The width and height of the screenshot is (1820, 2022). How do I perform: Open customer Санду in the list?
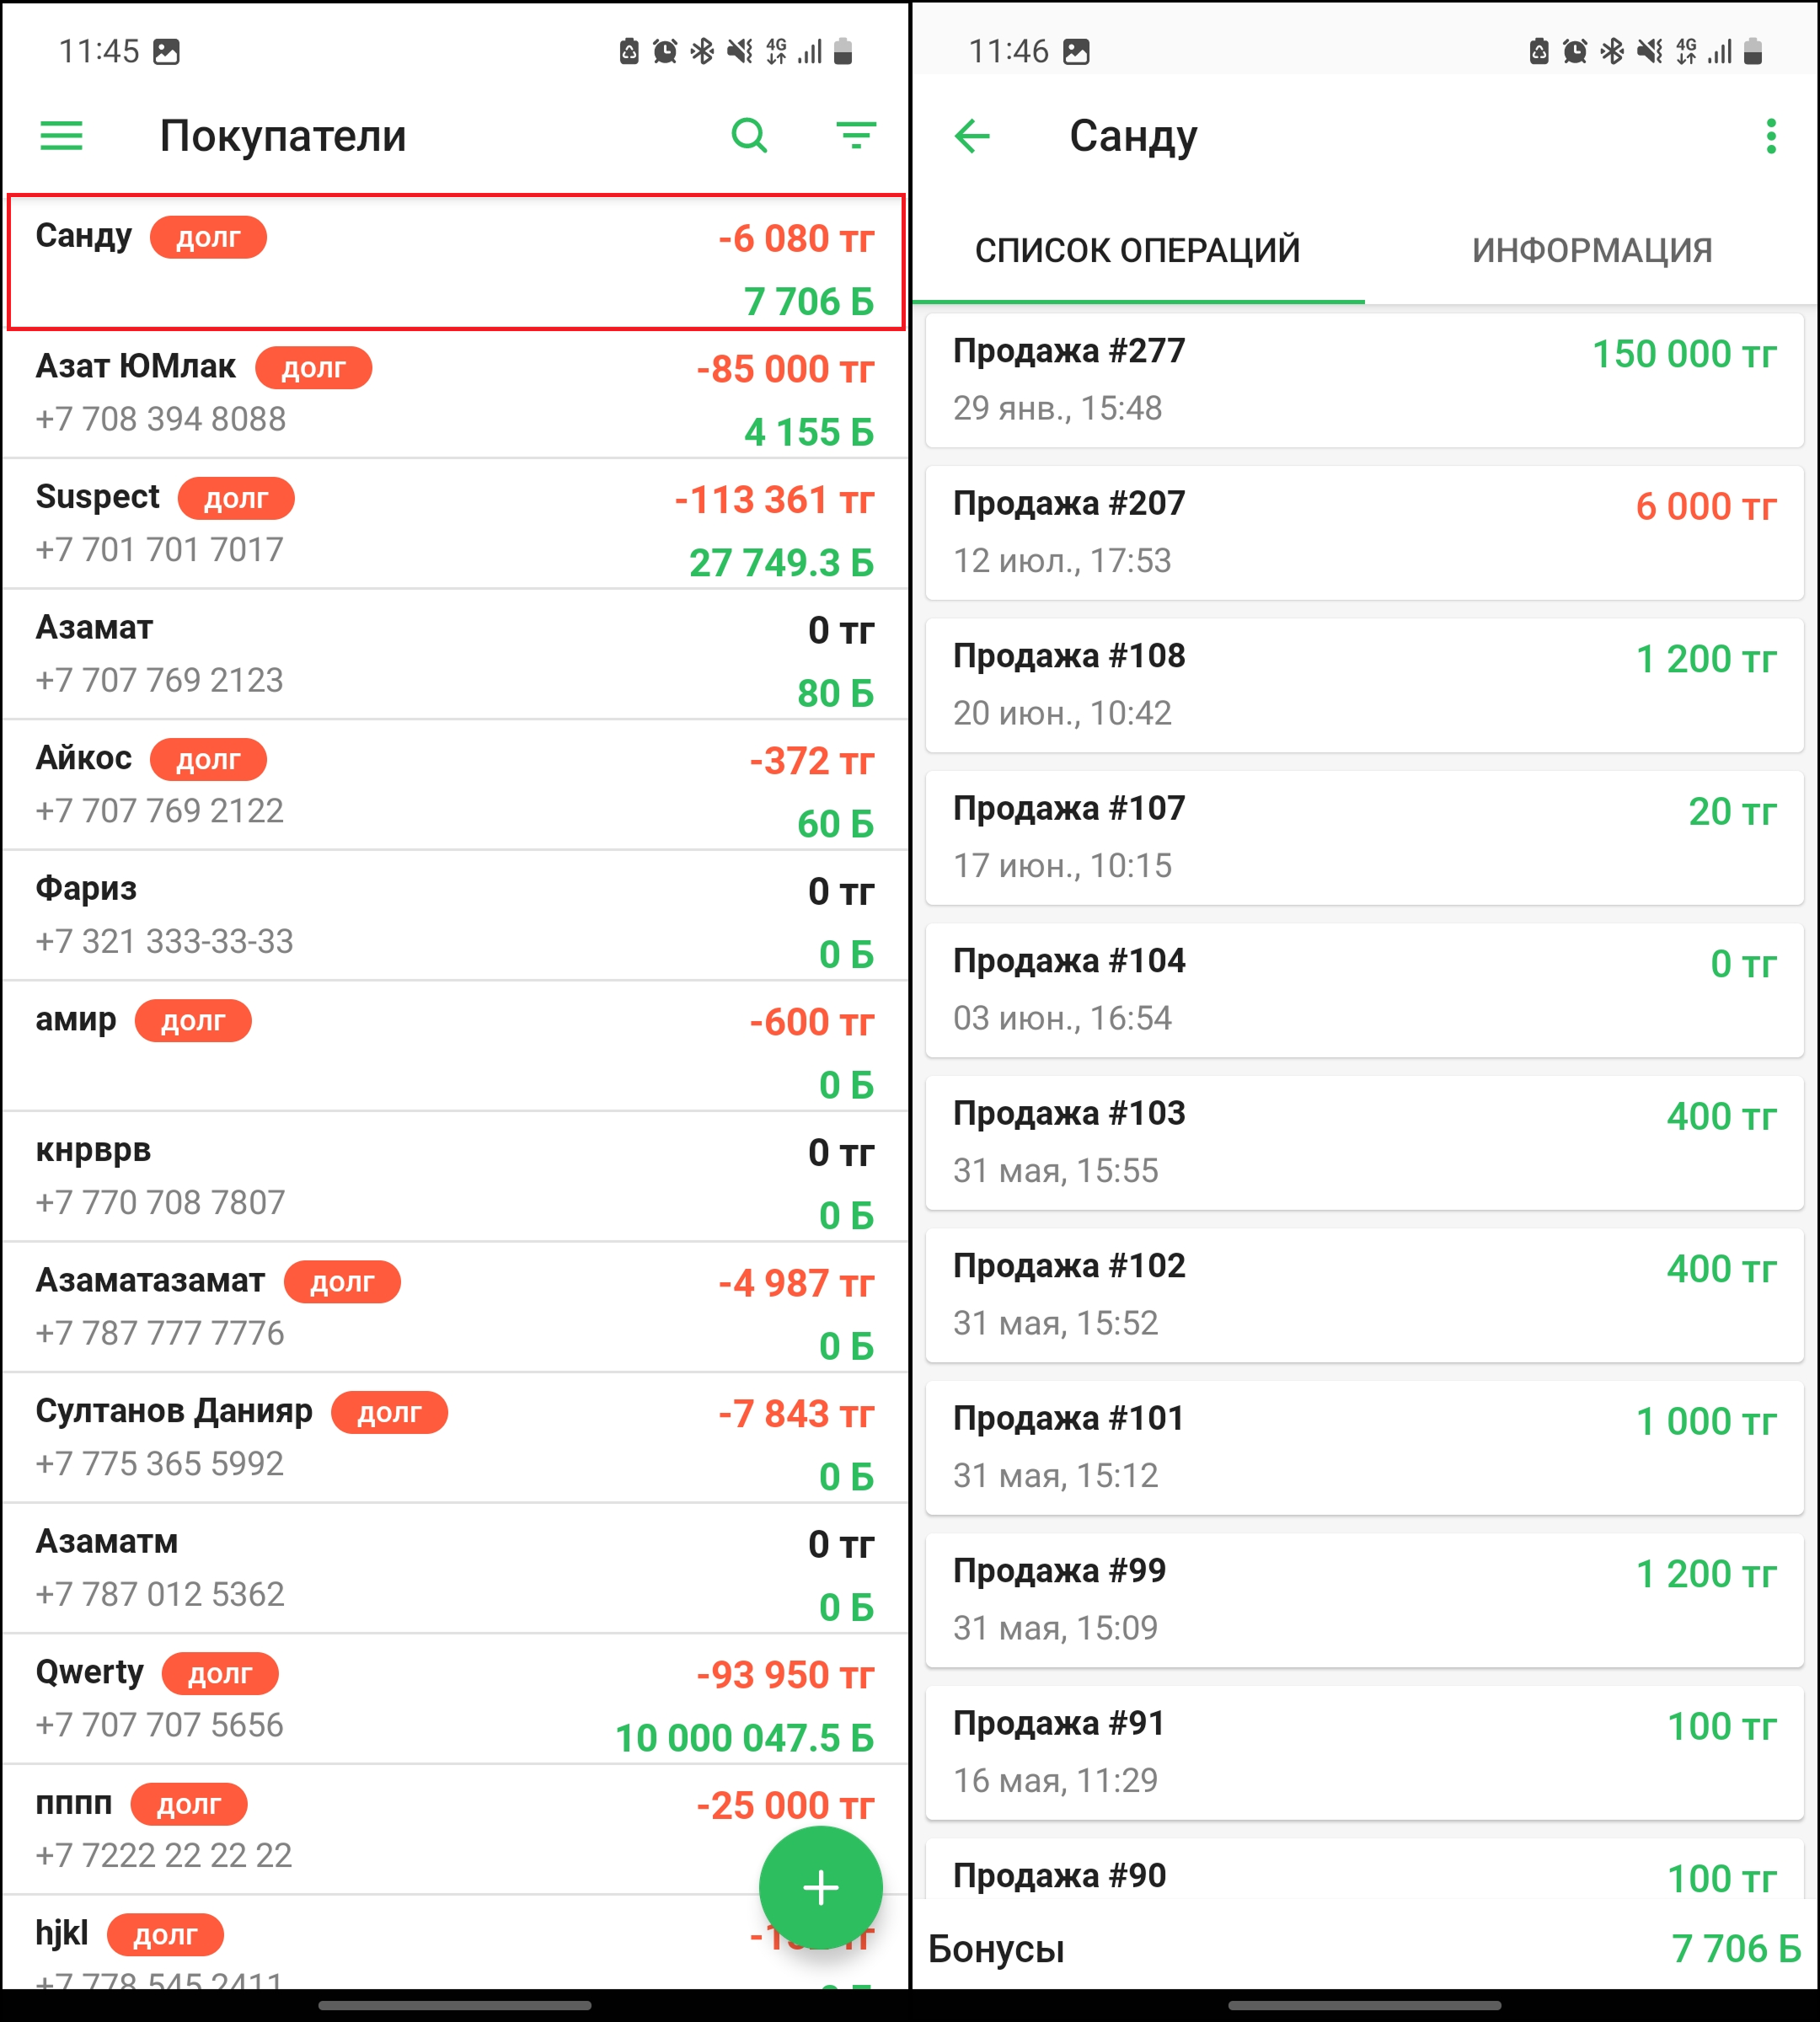[x=455, y=262]
